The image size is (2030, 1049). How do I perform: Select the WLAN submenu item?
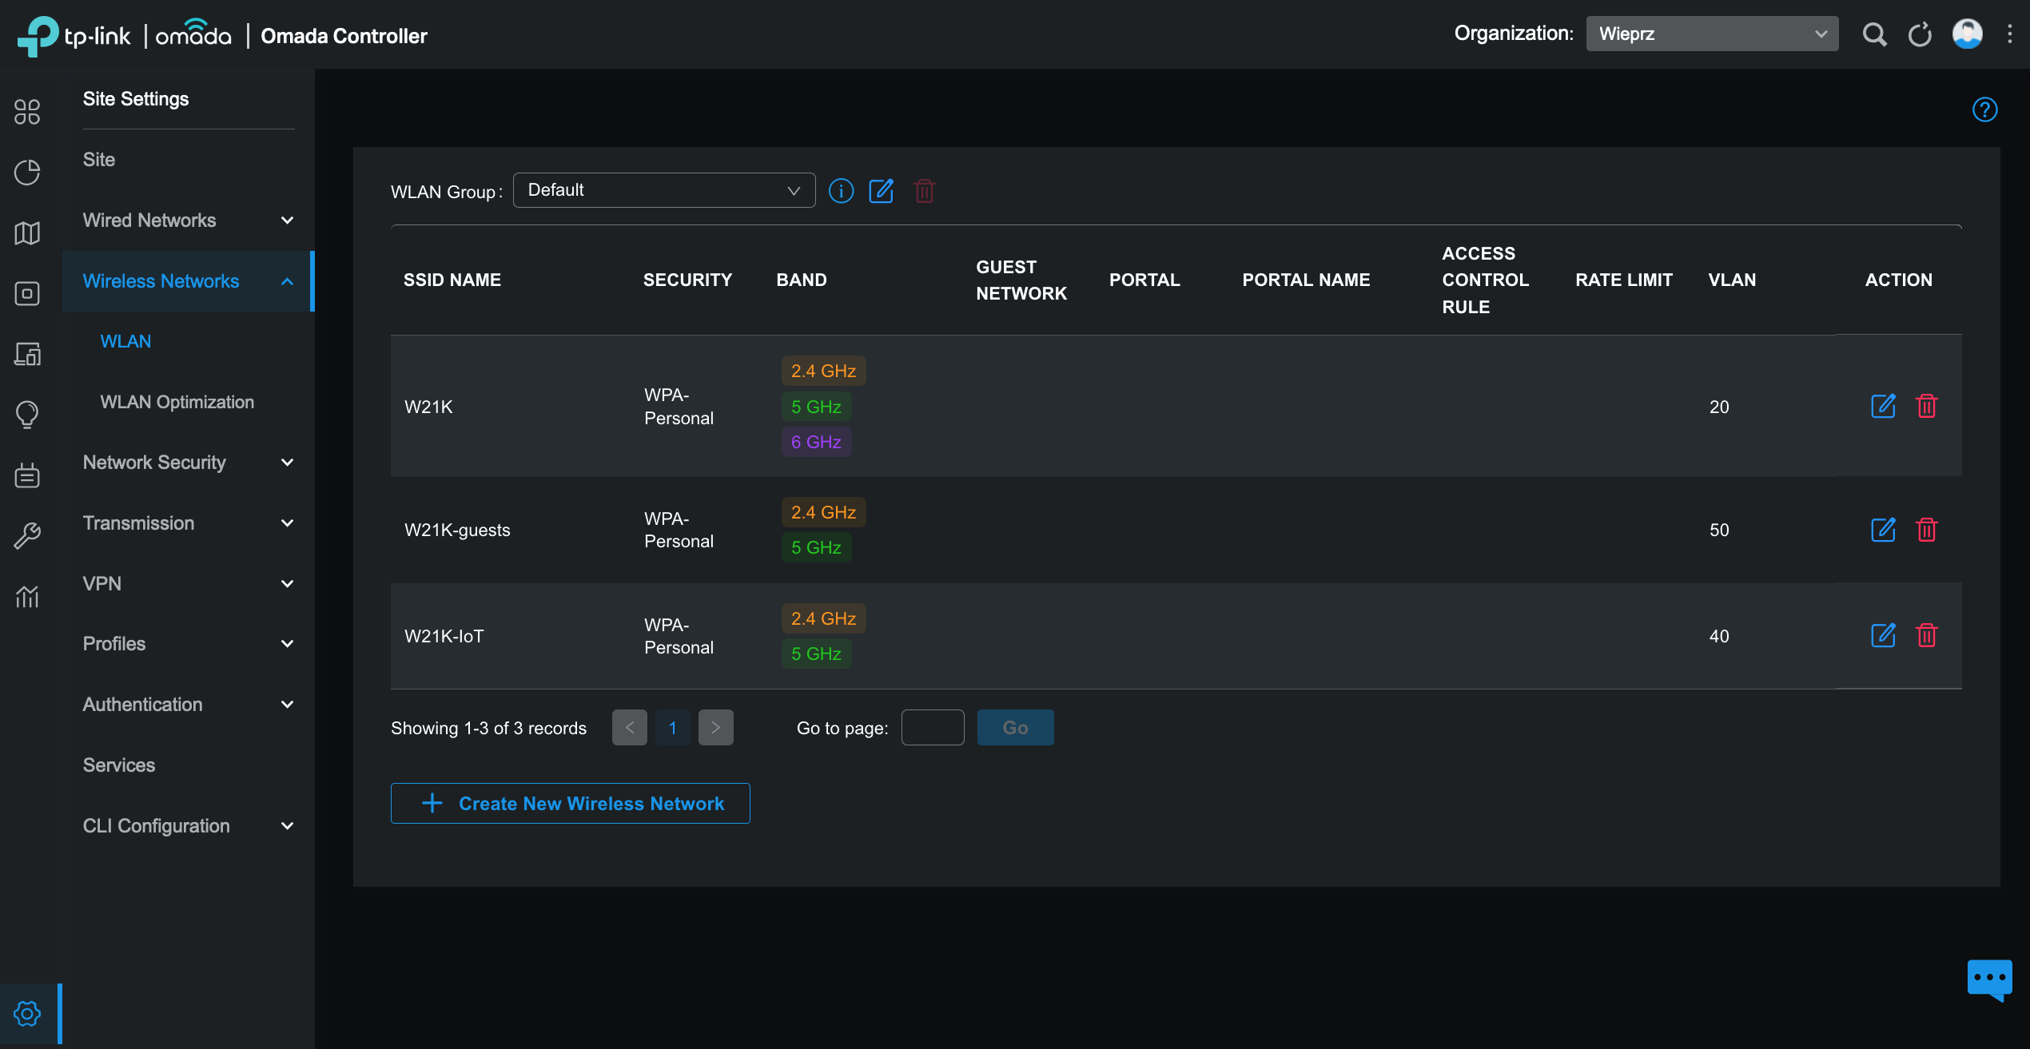point(125,341)
